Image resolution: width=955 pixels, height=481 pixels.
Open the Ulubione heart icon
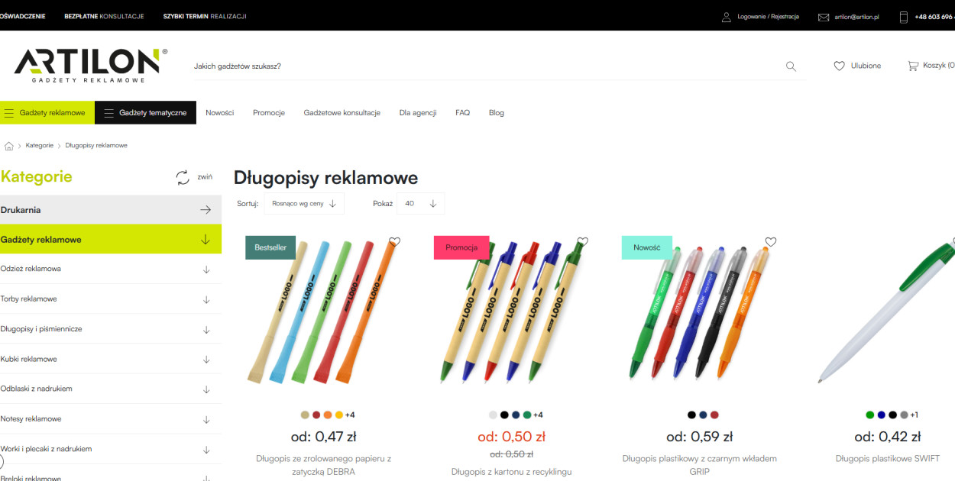click(839, 66)
